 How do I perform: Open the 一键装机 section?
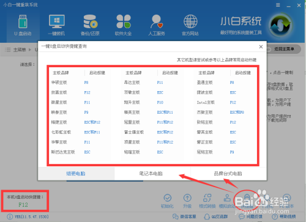coord(56,26)
